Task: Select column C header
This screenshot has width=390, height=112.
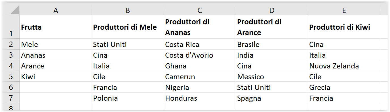Action: 200,10
